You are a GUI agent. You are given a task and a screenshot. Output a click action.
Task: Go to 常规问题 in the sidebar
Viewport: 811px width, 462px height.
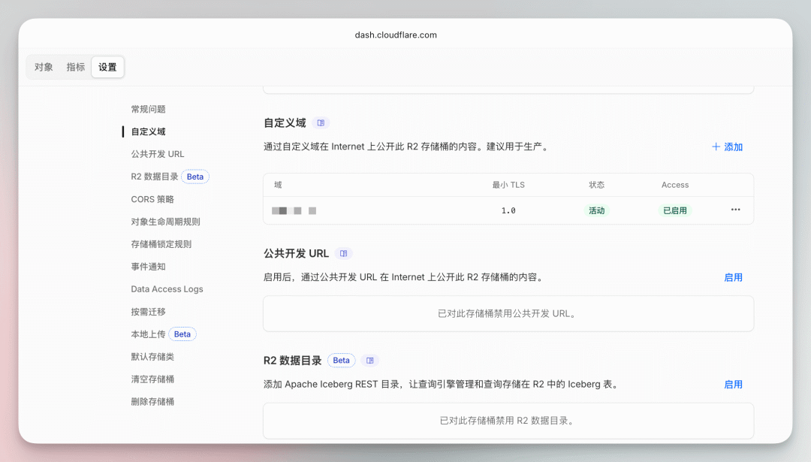[149, 109]
